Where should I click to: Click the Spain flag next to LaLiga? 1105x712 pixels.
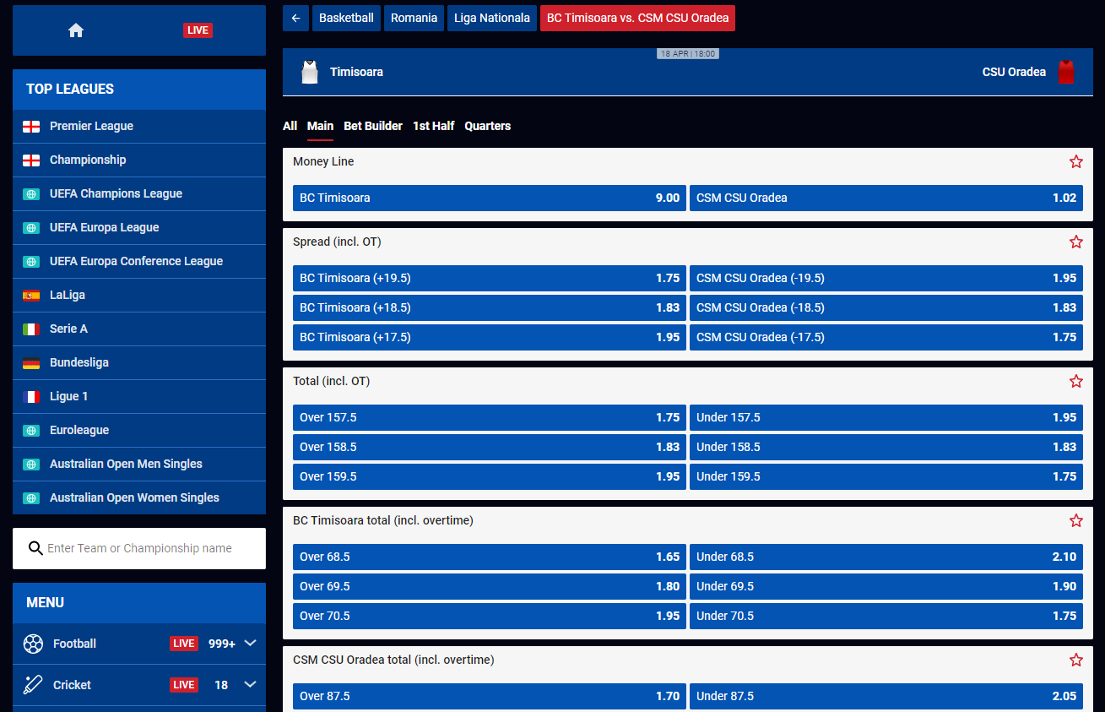(x=31, y=295)
